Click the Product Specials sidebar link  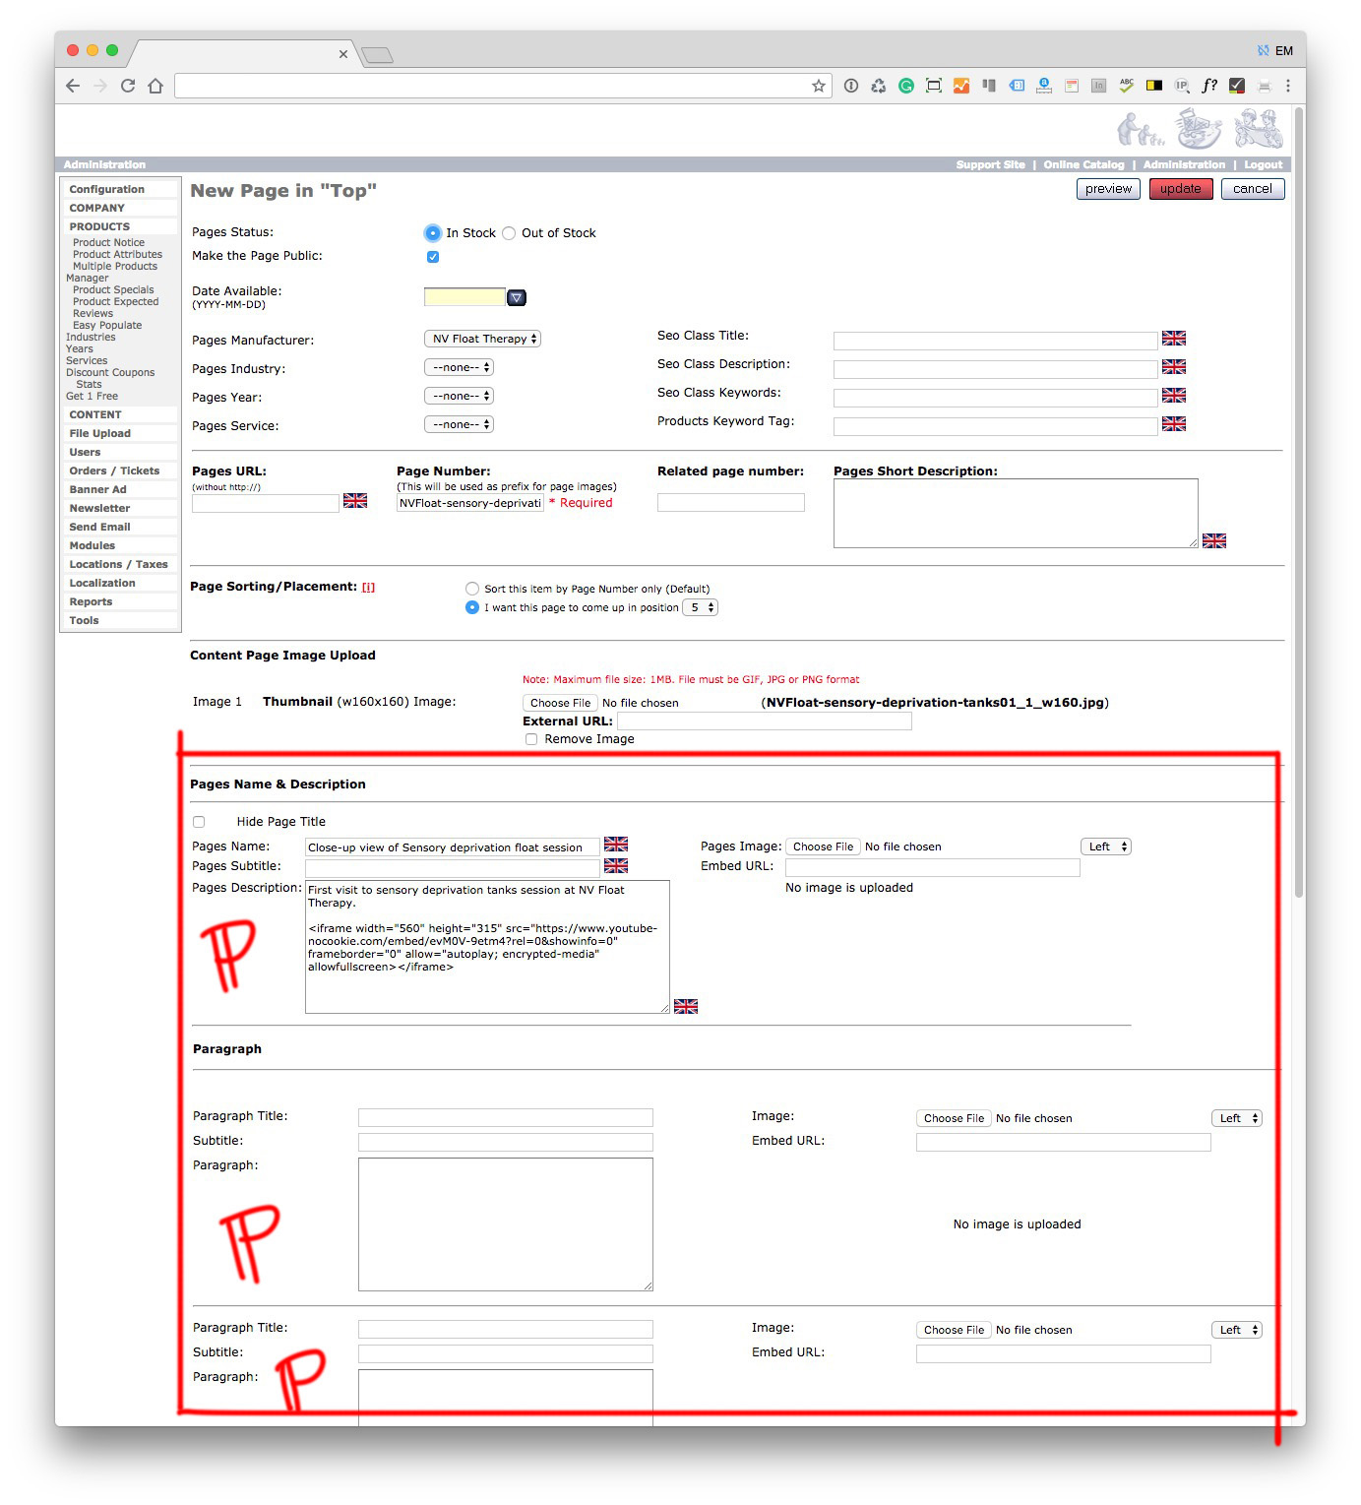(x=113, y=289)
